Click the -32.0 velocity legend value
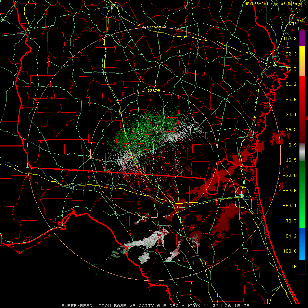Viewport: 308px width, 308px height. pyautogui.click(x=290, y=176)
